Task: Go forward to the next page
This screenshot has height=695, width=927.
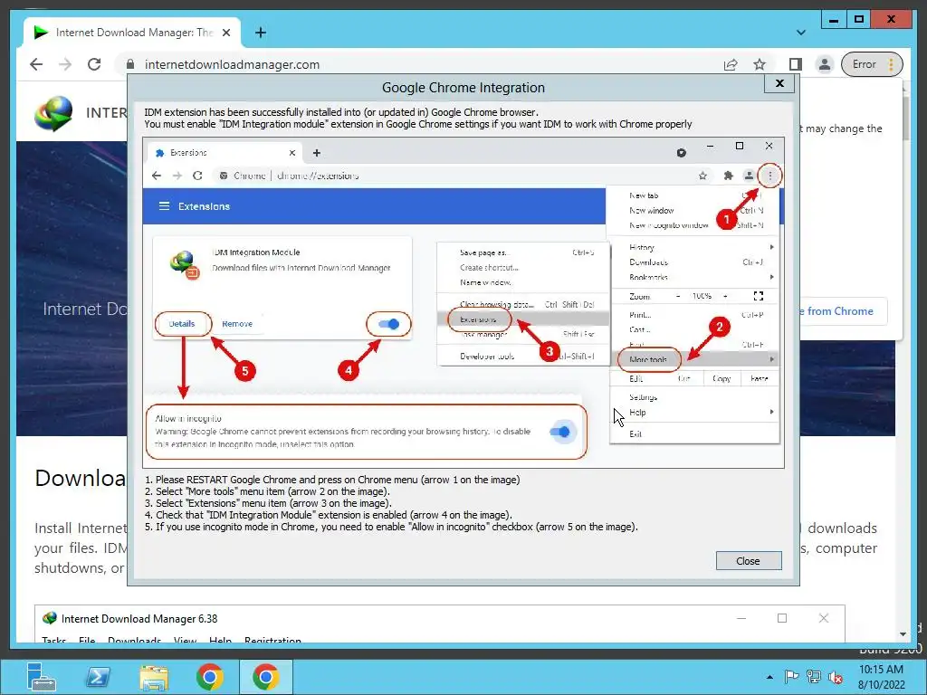Action: [65, 64]
